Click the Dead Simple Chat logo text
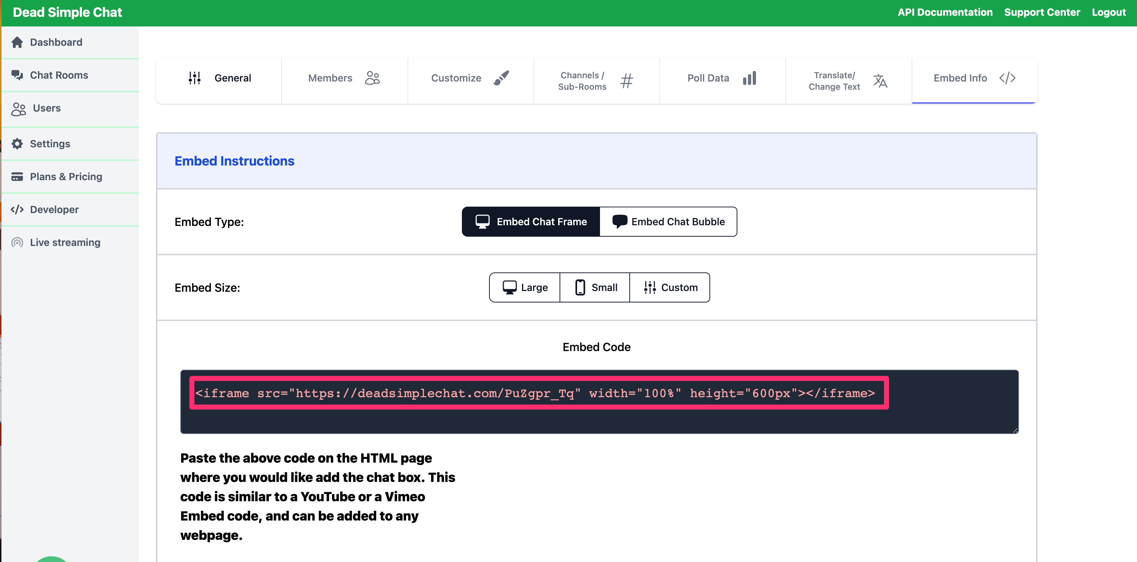The height and width of the screenshot is (562, 1137). pos(68,13)
